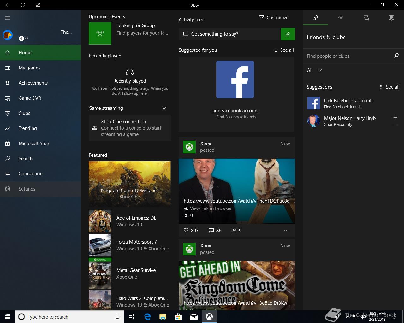Open Game DVR in sidebar
Image resolution: width=404 pixels, height=323 pixels.
point(40,98)
